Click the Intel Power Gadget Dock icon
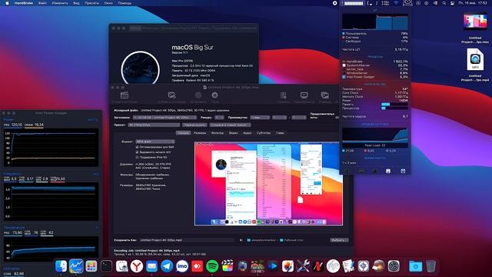 [76, 266]
